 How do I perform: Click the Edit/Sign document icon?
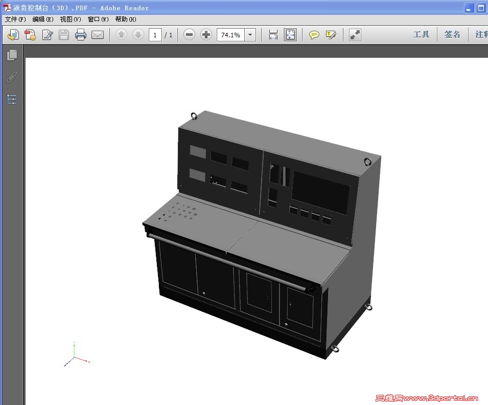48,35
